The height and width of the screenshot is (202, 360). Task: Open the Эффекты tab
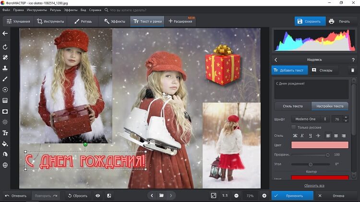(114, 22)
